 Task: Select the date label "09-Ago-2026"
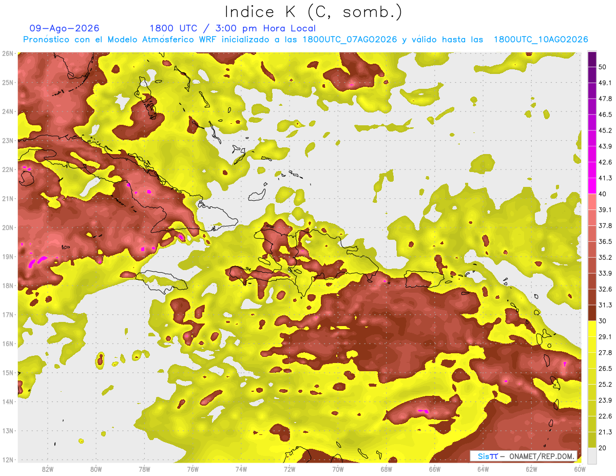(65, 28)
